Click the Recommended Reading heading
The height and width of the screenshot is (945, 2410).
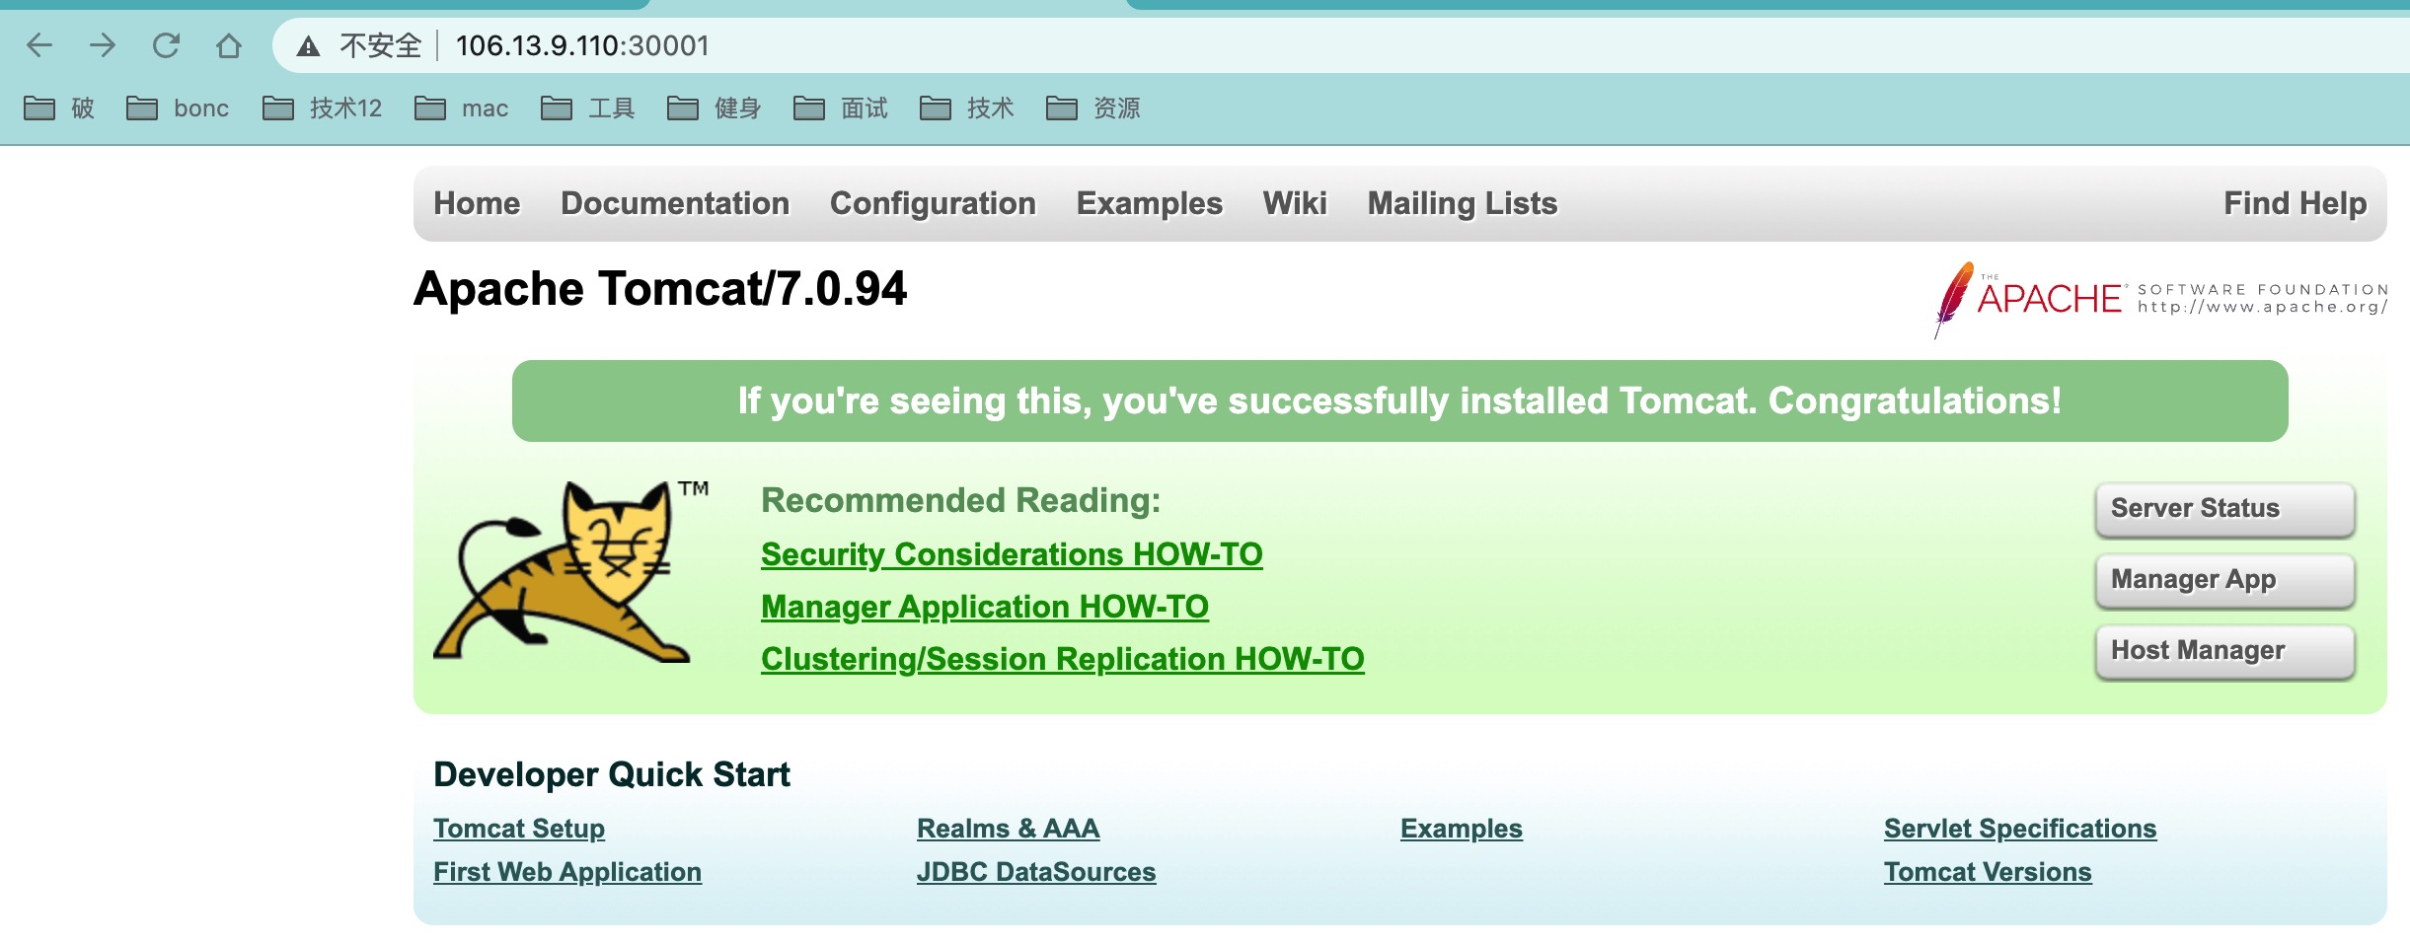click(x=961, y=500)
